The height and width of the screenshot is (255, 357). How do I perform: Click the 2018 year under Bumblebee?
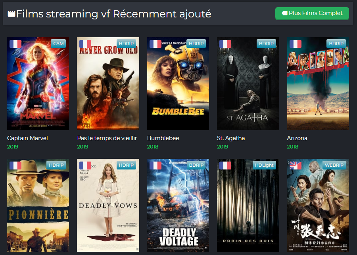(x=153, y=147)
